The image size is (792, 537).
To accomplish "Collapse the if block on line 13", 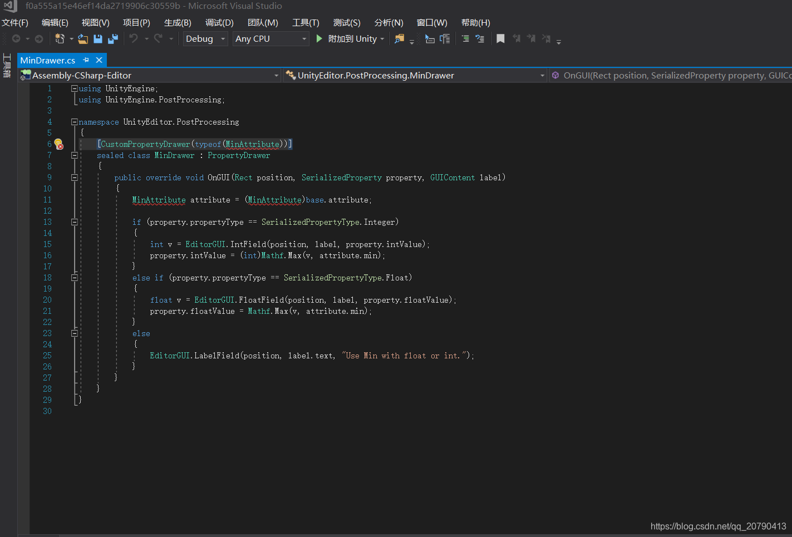I will 74,222.
